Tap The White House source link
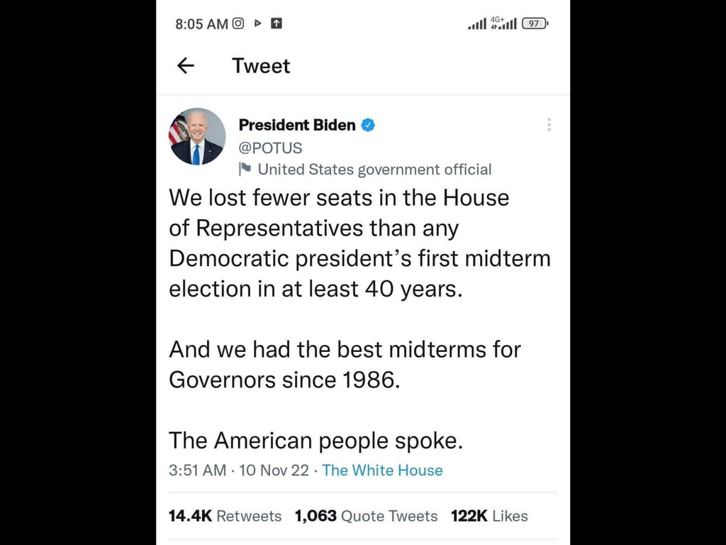This screenshot has height=545, width=726. (x=382, y=470)
